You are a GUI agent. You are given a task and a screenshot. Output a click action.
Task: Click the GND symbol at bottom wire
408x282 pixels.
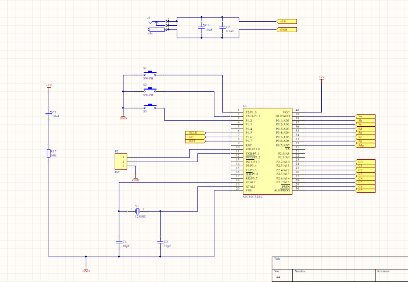pos(86,270)
